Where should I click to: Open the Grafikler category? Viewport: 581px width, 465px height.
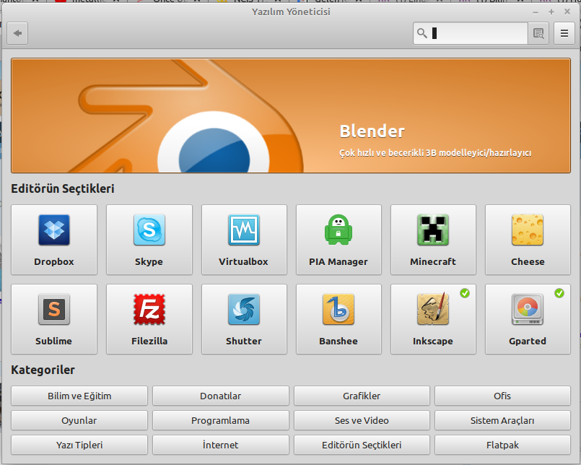pos(362,396)
